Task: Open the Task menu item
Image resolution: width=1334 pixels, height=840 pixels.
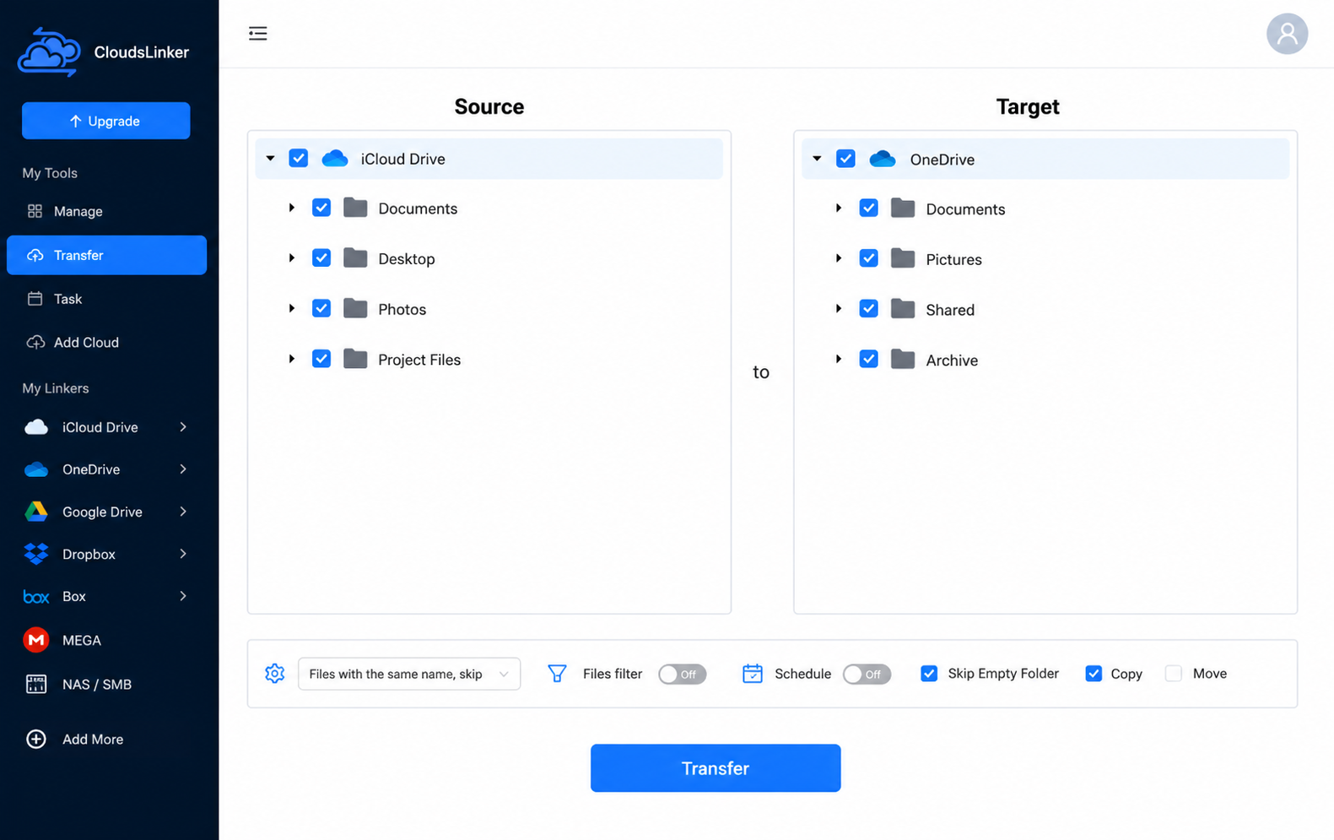Action: pyautogui.click(x=106, y=299)
